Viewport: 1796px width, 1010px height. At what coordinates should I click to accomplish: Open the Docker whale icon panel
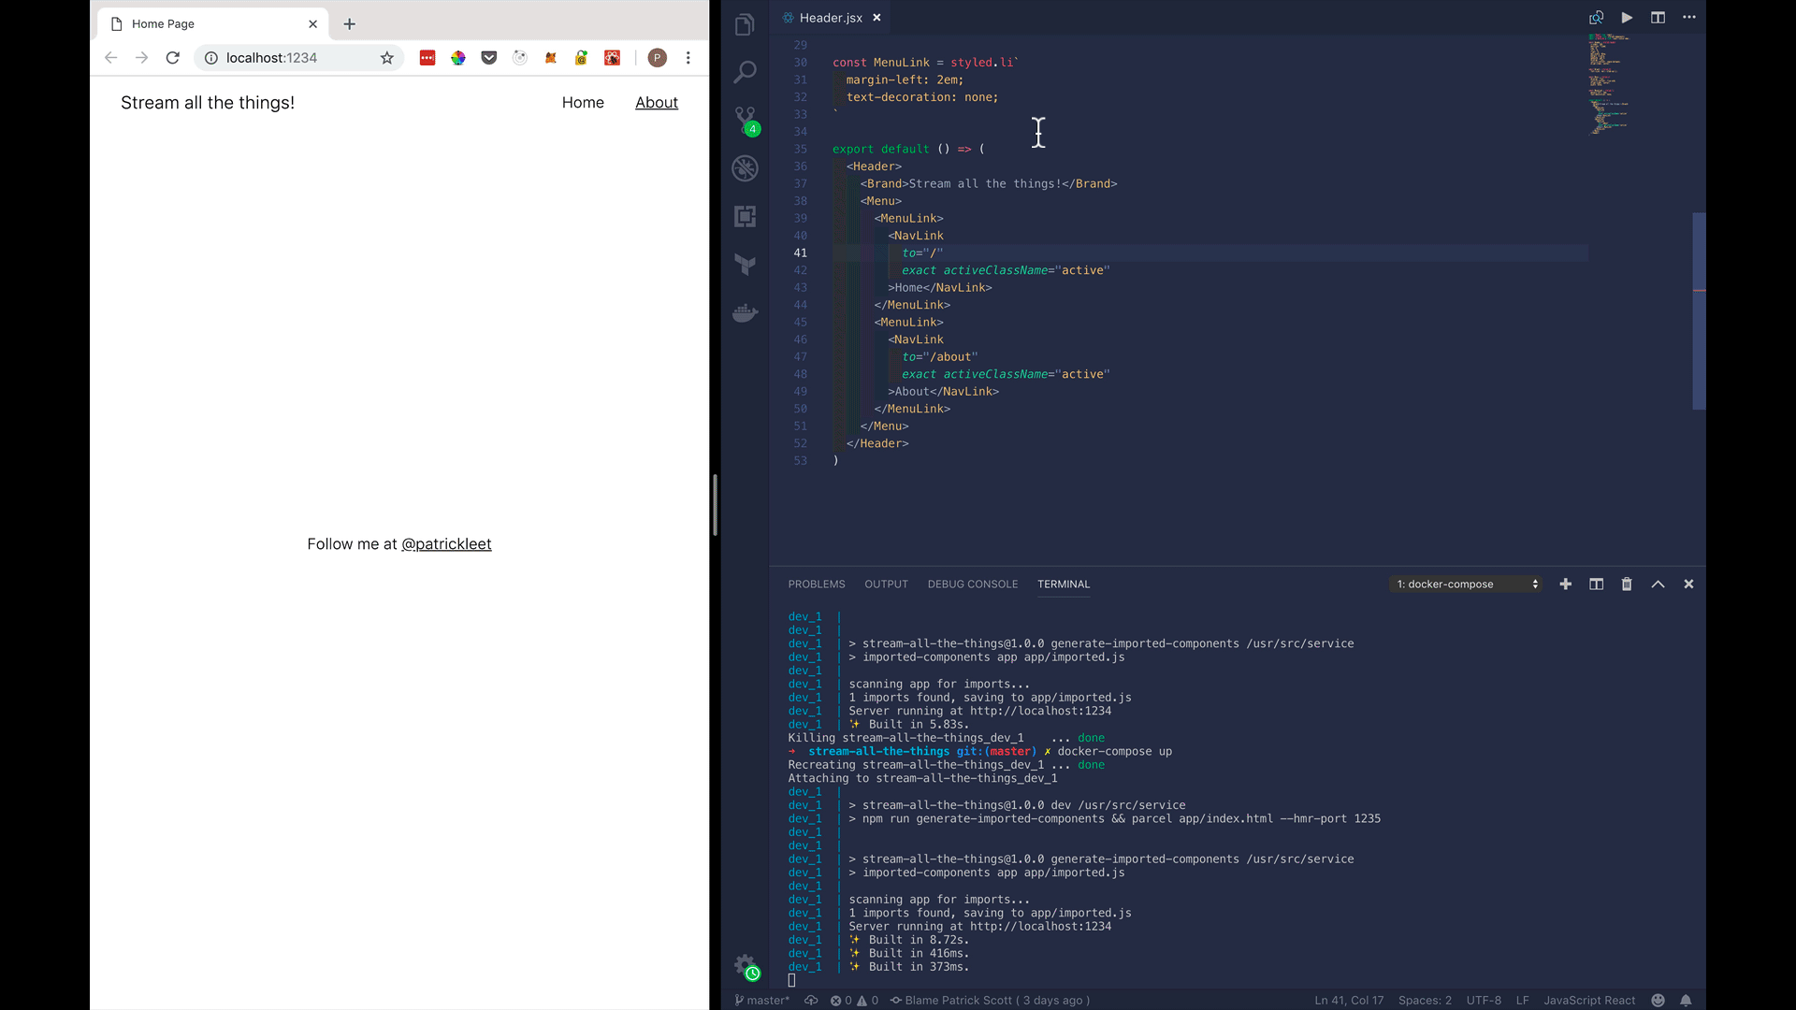745,313
